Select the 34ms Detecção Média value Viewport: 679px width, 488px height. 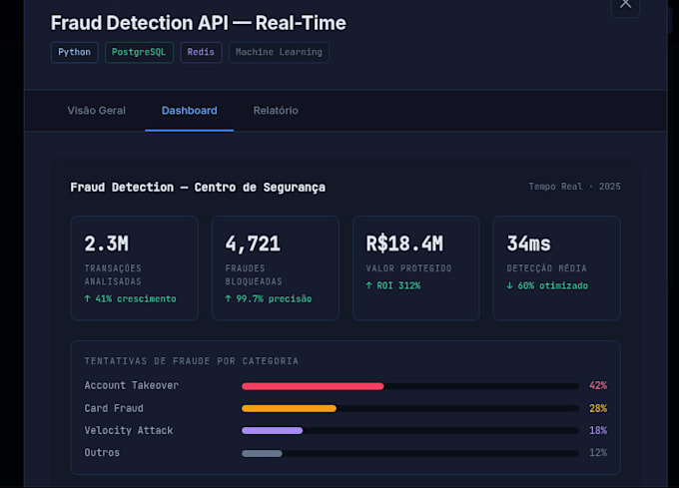tap(529, 244)
